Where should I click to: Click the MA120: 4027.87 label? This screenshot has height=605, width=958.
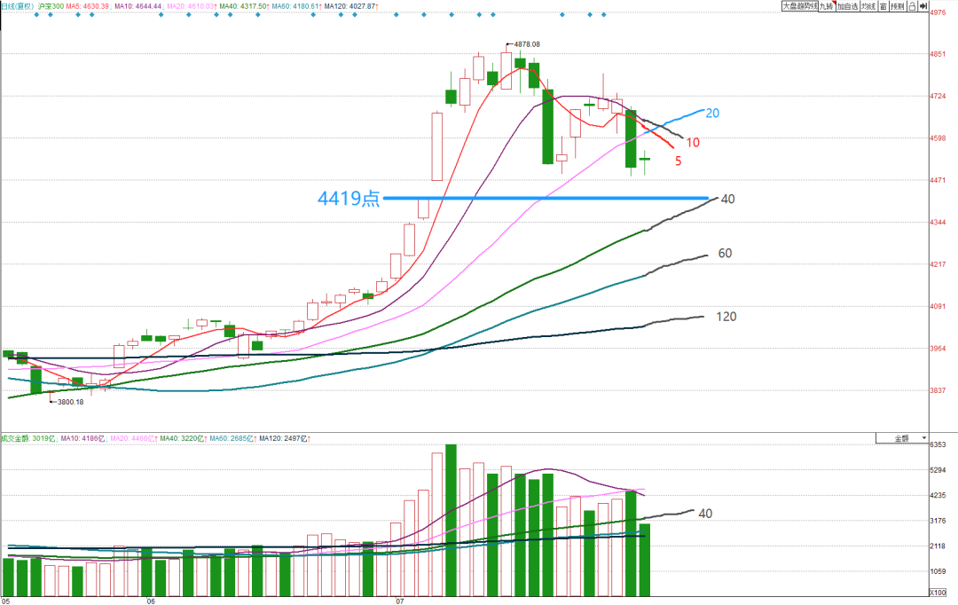[x=349, y=6]
